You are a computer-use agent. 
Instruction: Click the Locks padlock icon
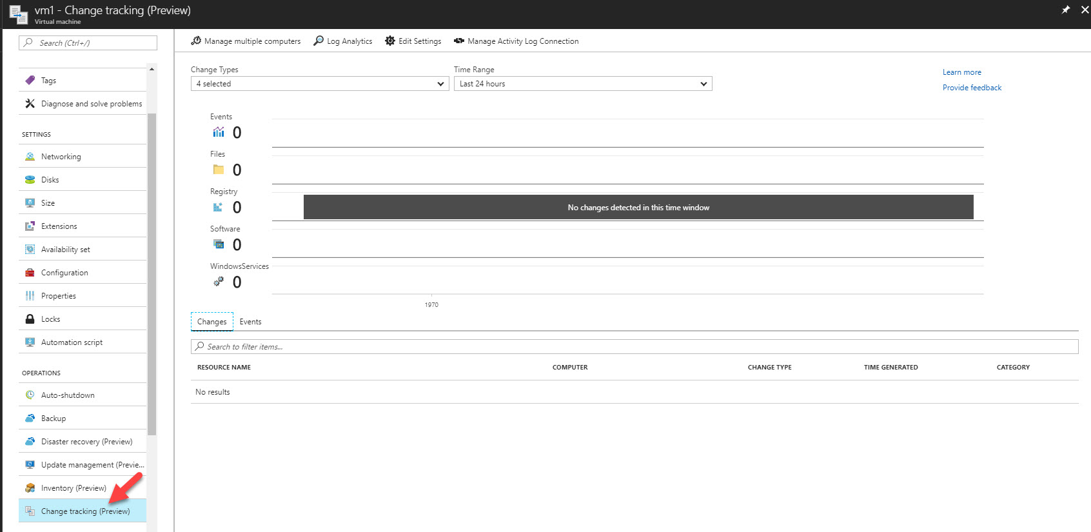(30, 319)
